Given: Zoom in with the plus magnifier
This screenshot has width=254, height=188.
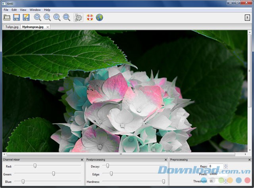Looking at the screenshot, I should 38,17.
